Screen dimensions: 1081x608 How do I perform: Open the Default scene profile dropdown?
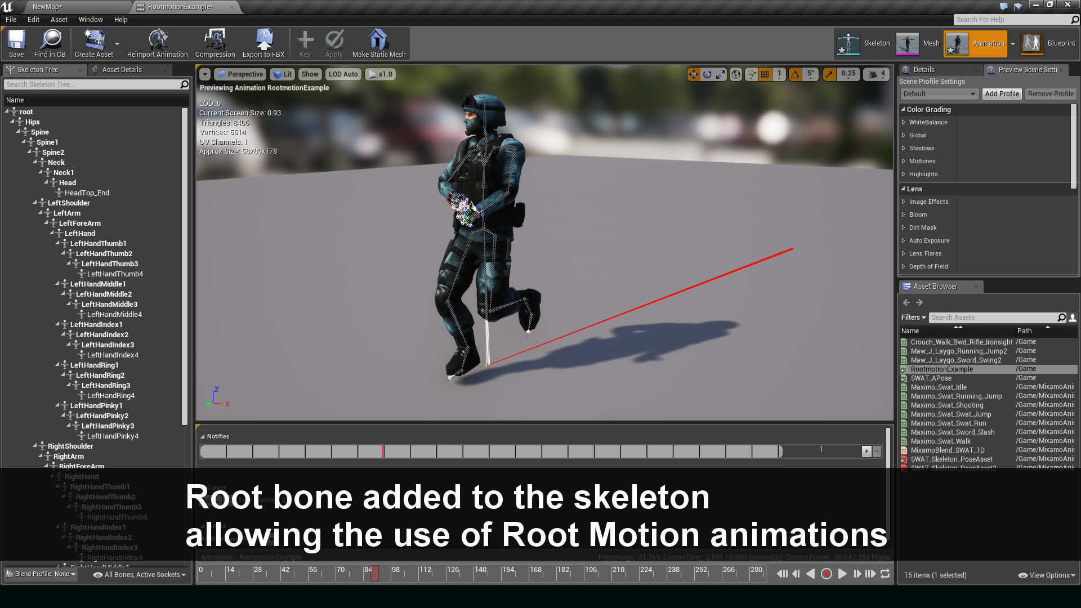tap(939, 94)
